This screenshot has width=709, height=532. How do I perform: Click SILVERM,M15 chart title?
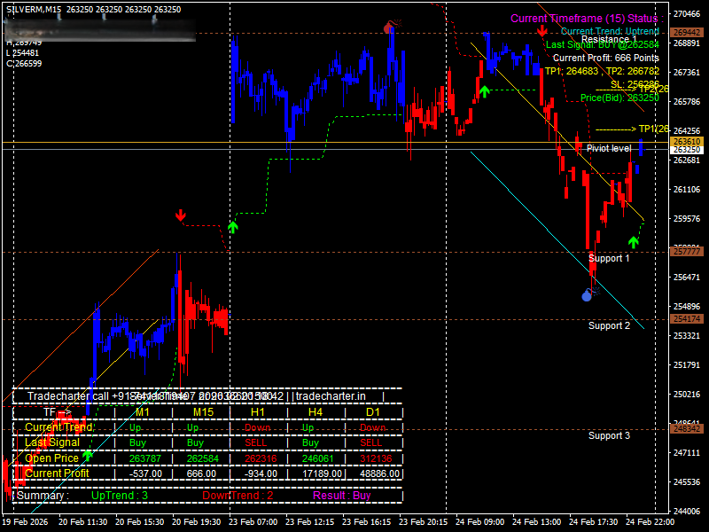point(34,10)
